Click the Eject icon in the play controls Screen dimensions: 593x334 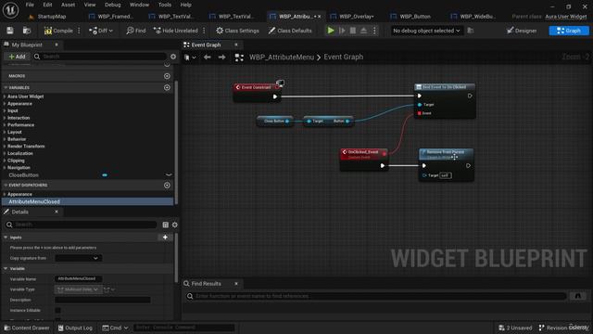[363, 31]
